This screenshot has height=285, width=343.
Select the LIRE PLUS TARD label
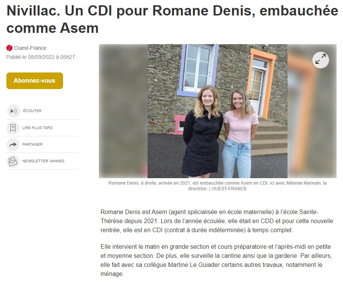coord(37,128)
